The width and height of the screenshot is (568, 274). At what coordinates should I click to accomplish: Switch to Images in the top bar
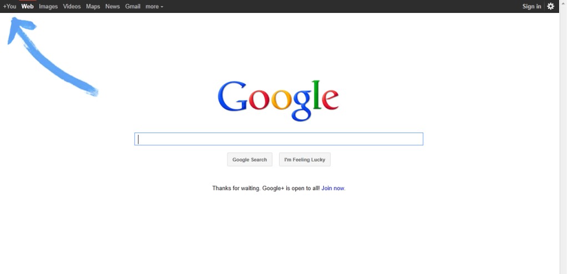[48, 7]
